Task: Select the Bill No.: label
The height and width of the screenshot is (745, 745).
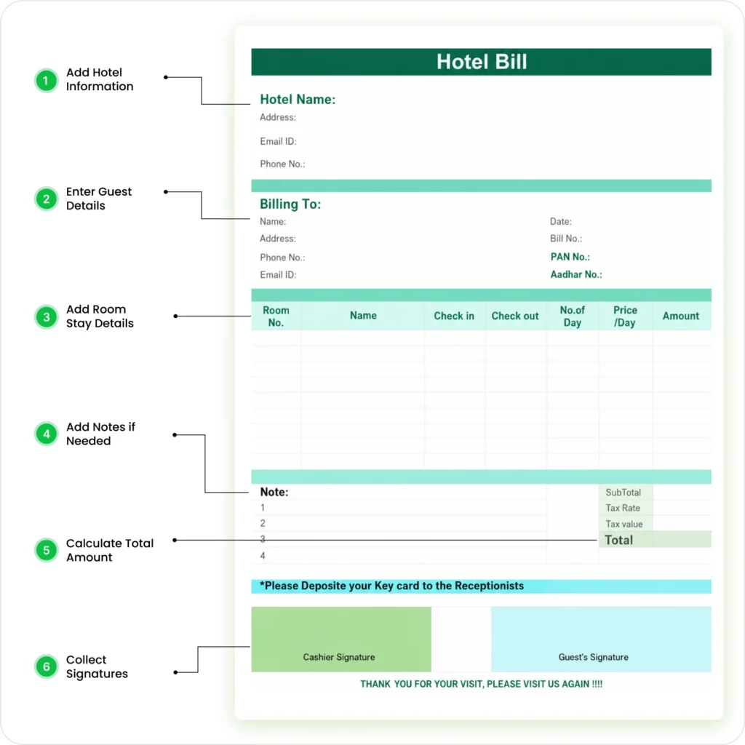Action: 566,239
